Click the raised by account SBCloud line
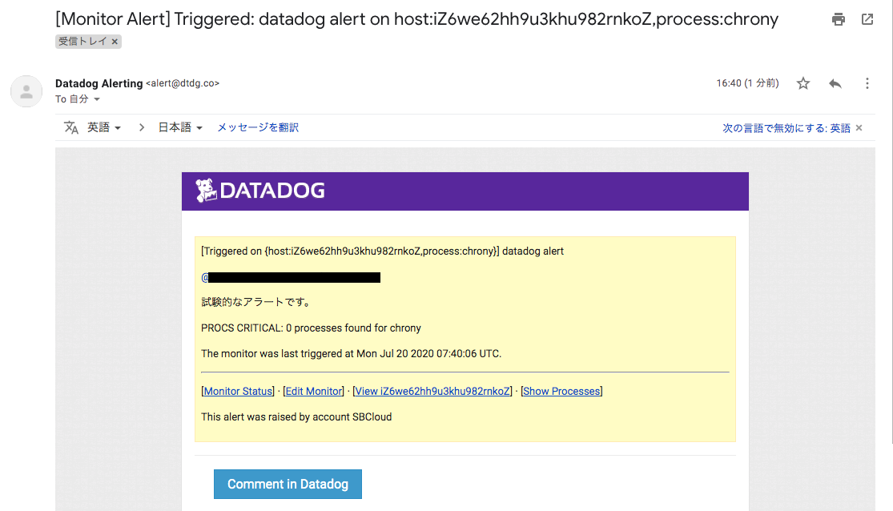 296,417
